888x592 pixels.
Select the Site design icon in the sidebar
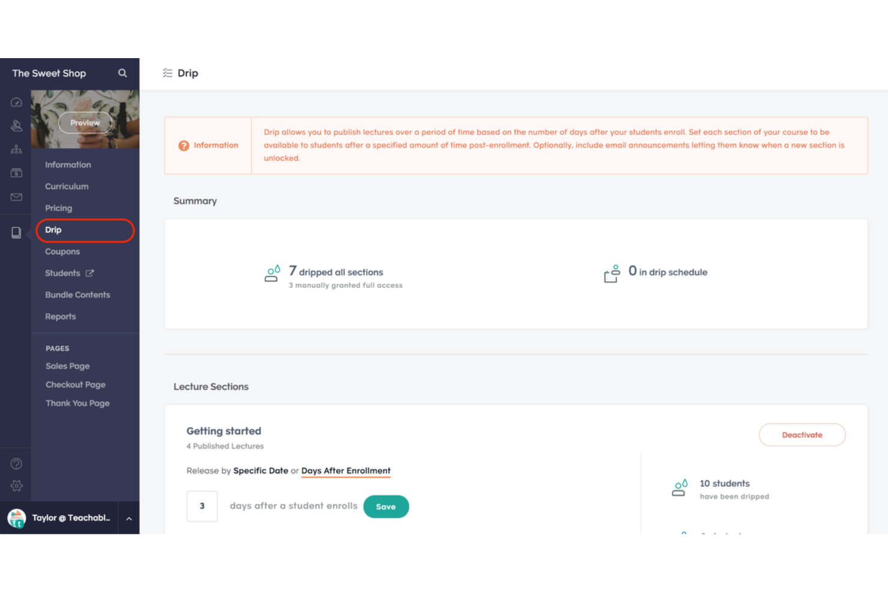[16, 125]
